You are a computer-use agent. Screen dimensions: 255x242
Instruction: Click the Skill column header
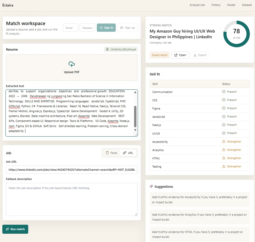(155, 84)
